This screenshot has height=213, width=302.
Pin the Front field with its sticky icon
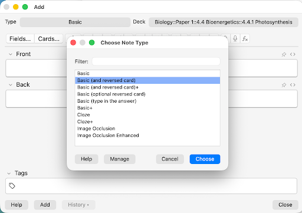coord(284,54)
